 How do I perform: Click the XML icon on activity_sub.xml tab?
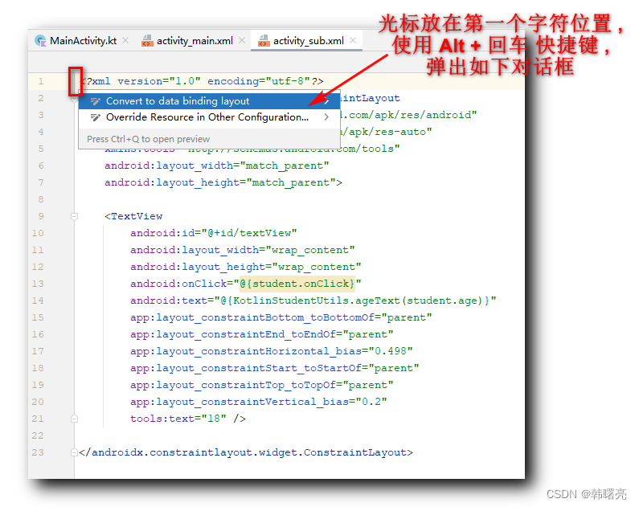[261, 41]
